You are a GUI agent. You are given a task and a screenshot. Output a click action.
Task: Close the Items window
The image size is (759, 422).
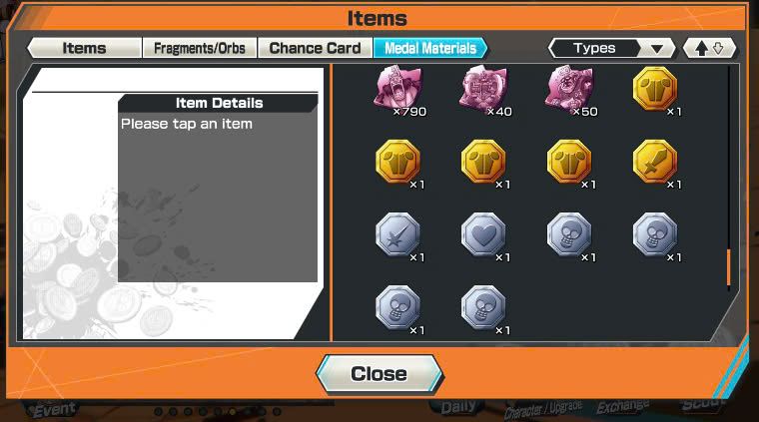[x=379, y=374]
